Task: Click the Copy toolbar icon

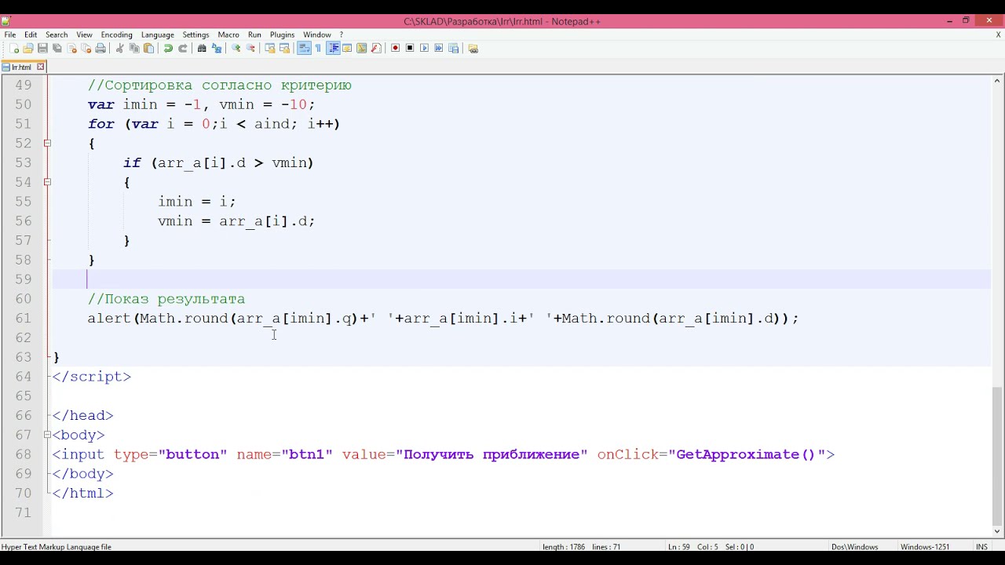Action: (x=134, y=48)
